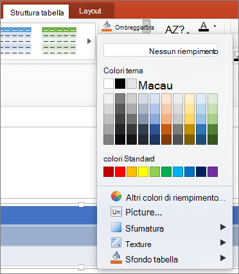This screenshot has width=239, height=274.
Task: Click the AZ? button in ribbon
Action: (175, 30)
